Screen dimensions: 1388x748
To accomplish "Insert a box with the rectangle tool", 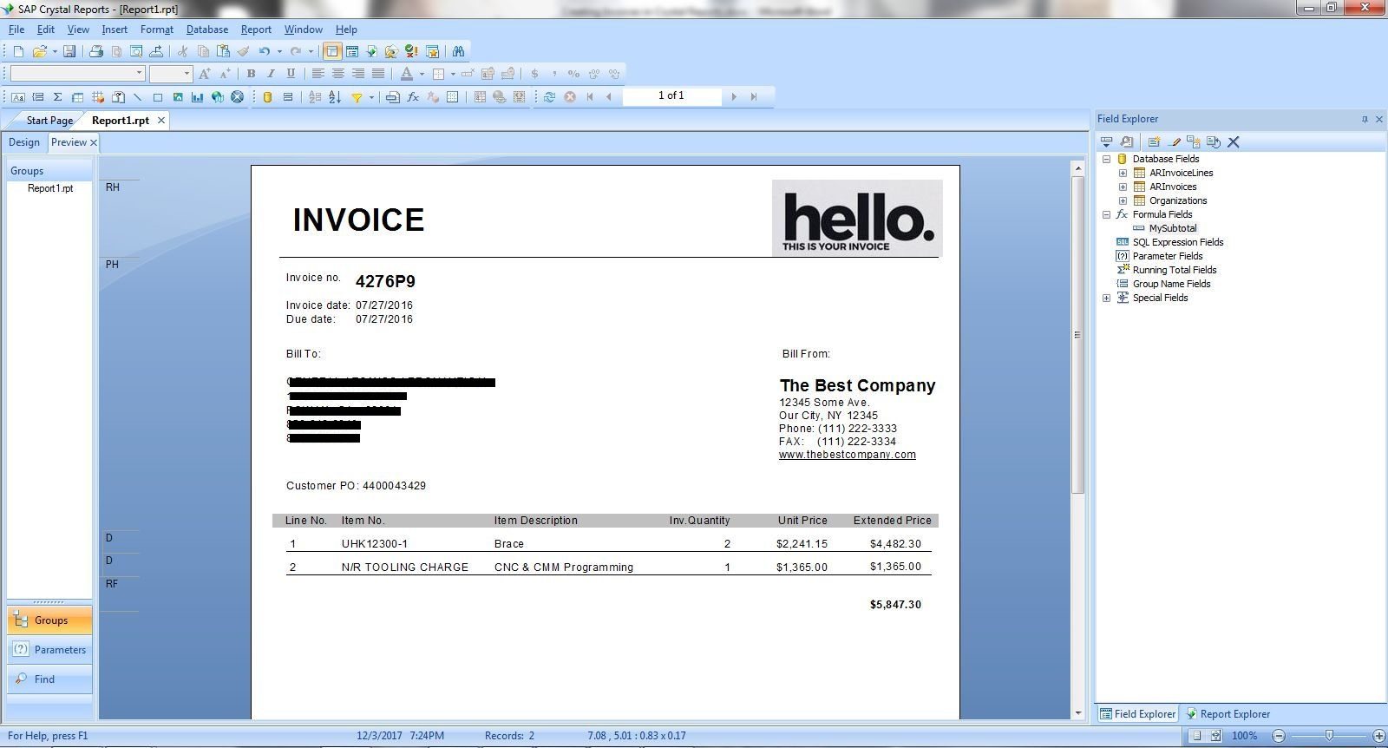I will [158, 97].
